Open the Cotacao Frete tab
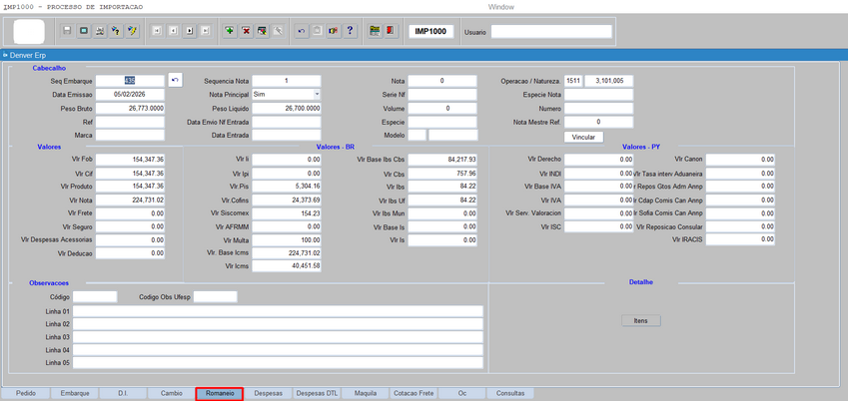Viewport: 848px width, 401px height. (x=414, y=393)
